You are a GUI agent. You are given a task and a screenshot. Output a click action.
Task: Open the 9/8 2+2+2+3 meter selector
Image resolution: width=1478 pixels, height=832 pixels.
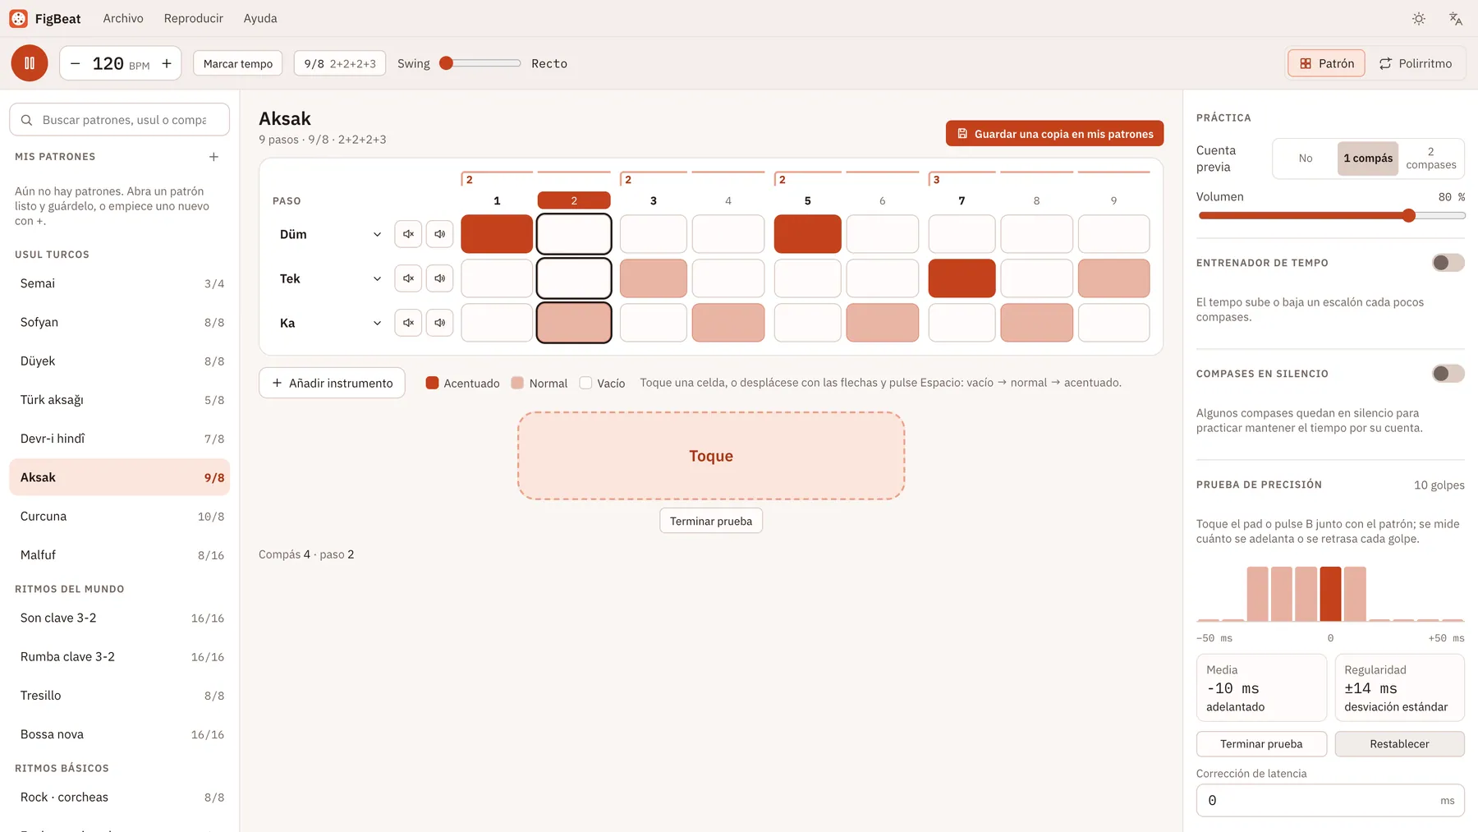pyautogui.click(x=340, y=63)
